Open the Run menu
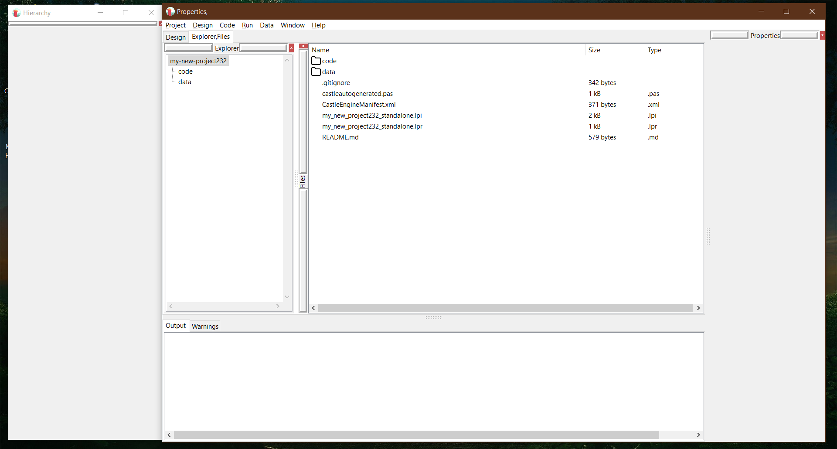The width and height of the screenshot is (837, 449). pyautogui.click(x=247, y=25)
